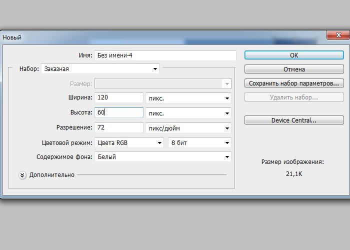Click the Разрешение value field
The width and height of the screenshot is (350, 250).
119,128
